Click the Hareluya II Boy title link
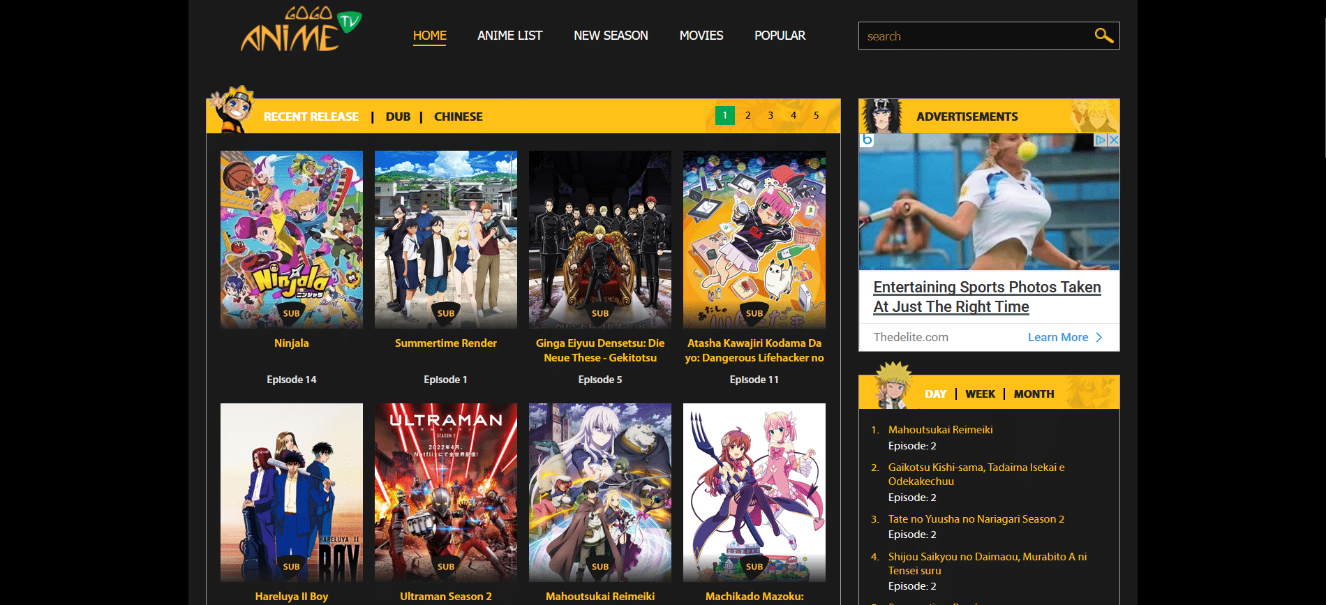Screen dimensions: 1326x605 (292, 597)
